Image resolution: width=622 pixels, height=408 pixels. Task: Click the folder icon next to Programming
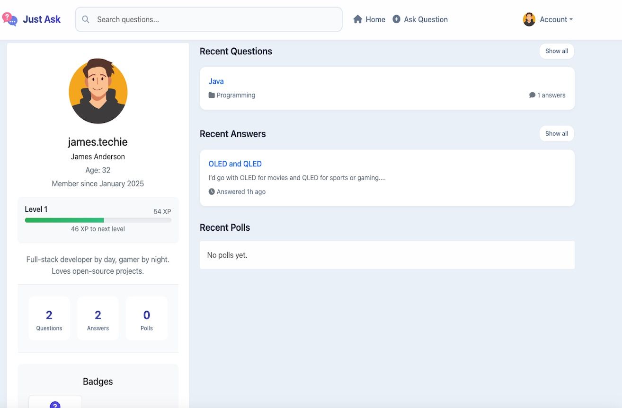point(212,95)
